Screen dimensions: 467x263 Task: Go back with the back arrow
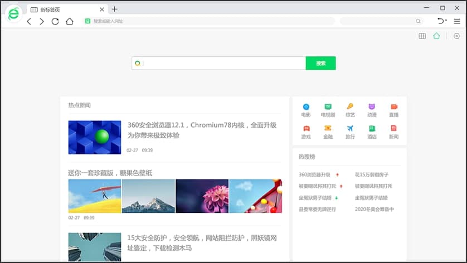[x=29, y=21]
